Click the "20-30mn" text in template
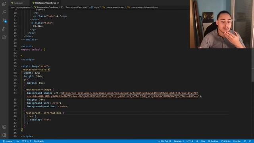The image size is (254, 143). (x=38, y=26)
